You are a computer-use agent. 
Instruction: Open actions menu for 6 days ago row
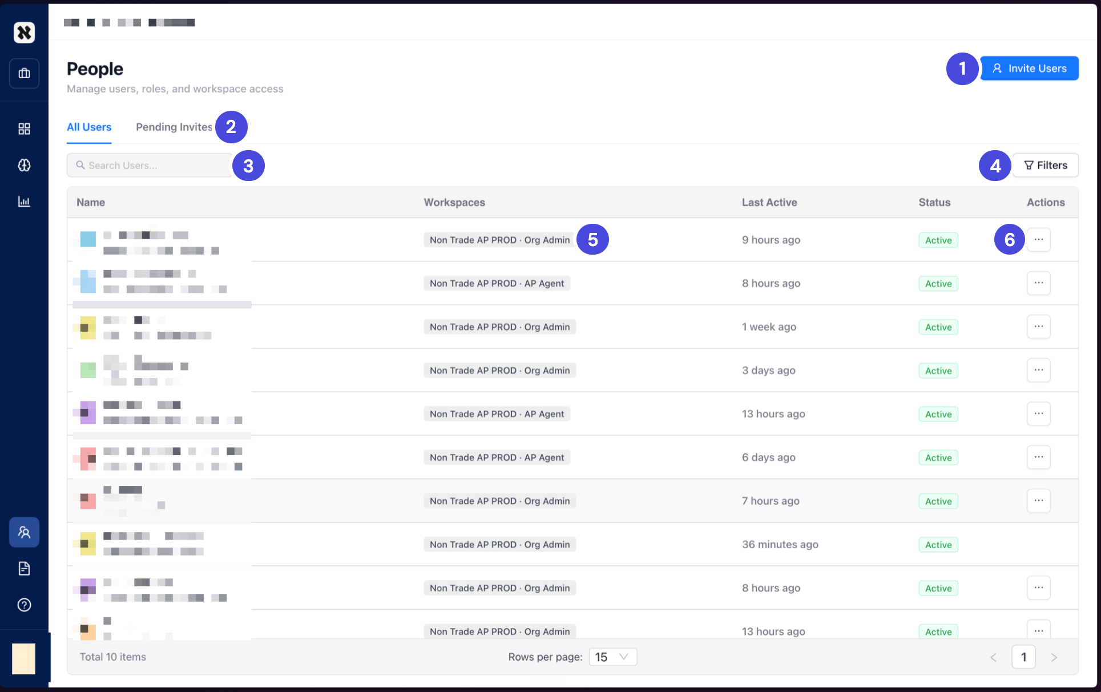(1038, 457)
